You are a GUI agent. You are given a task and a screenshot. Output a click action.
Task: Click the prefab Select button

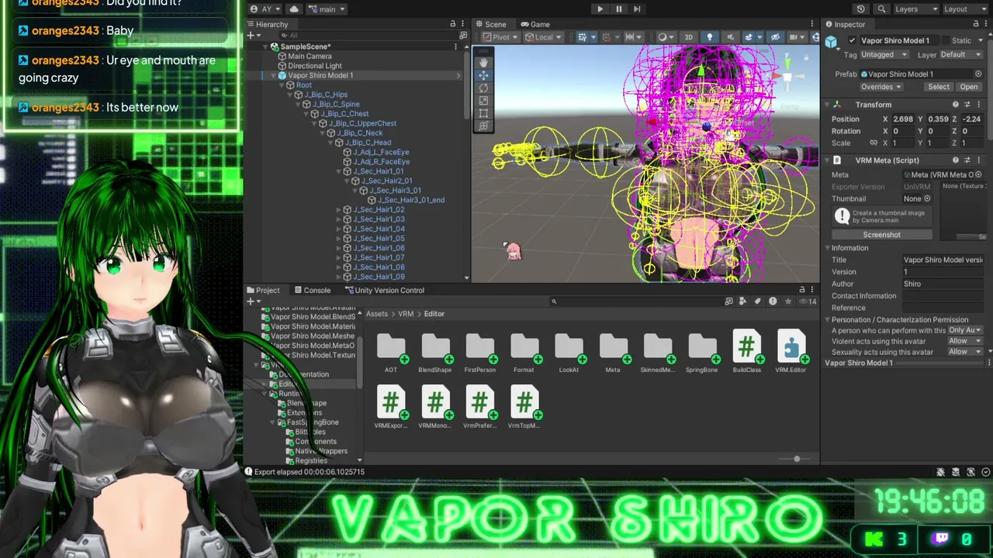[x=939, y=87]
